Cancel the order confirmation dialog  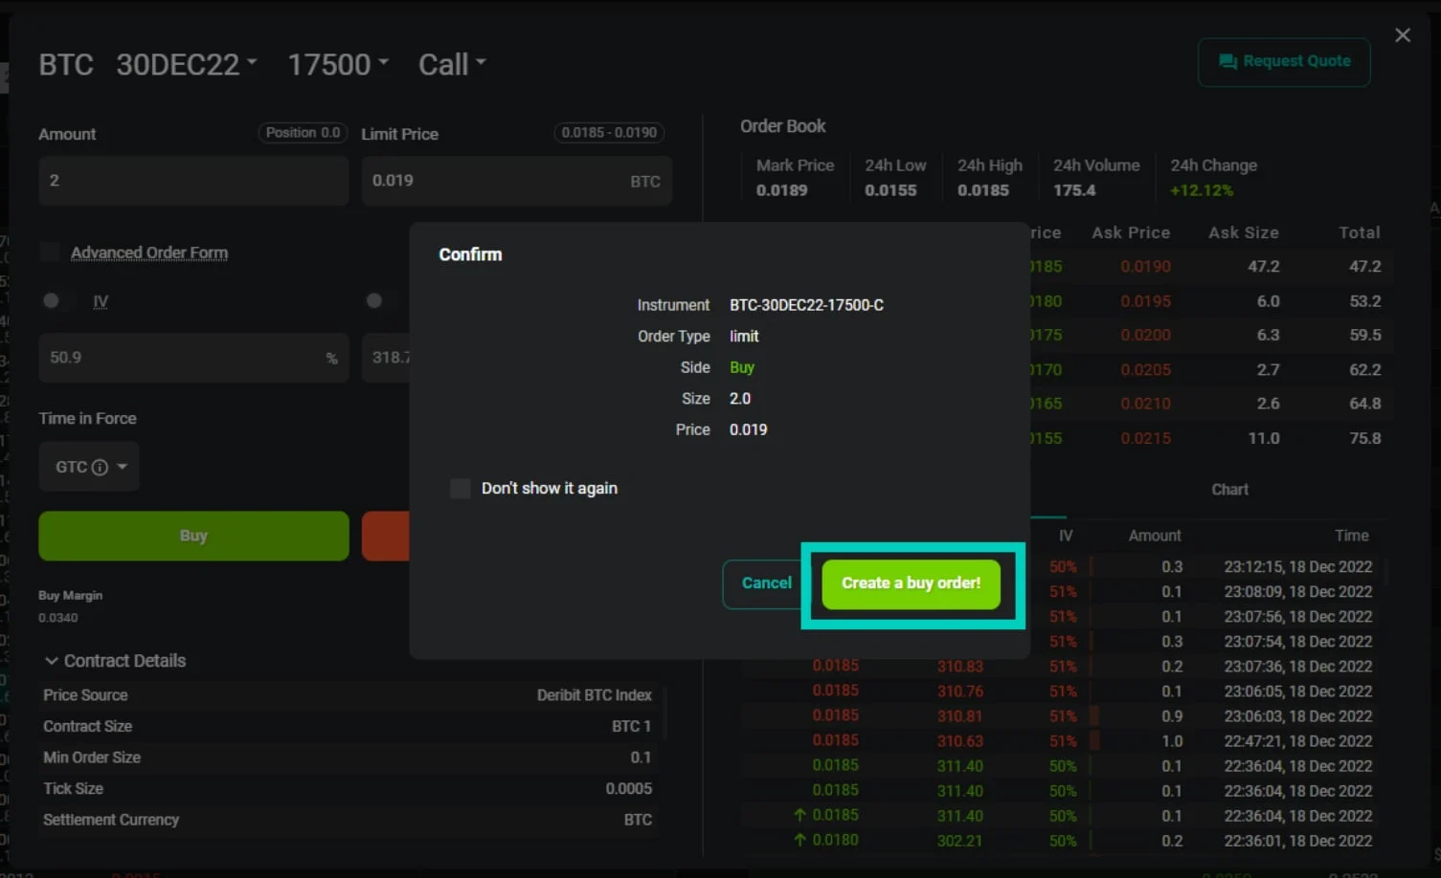tap(766, 583)
